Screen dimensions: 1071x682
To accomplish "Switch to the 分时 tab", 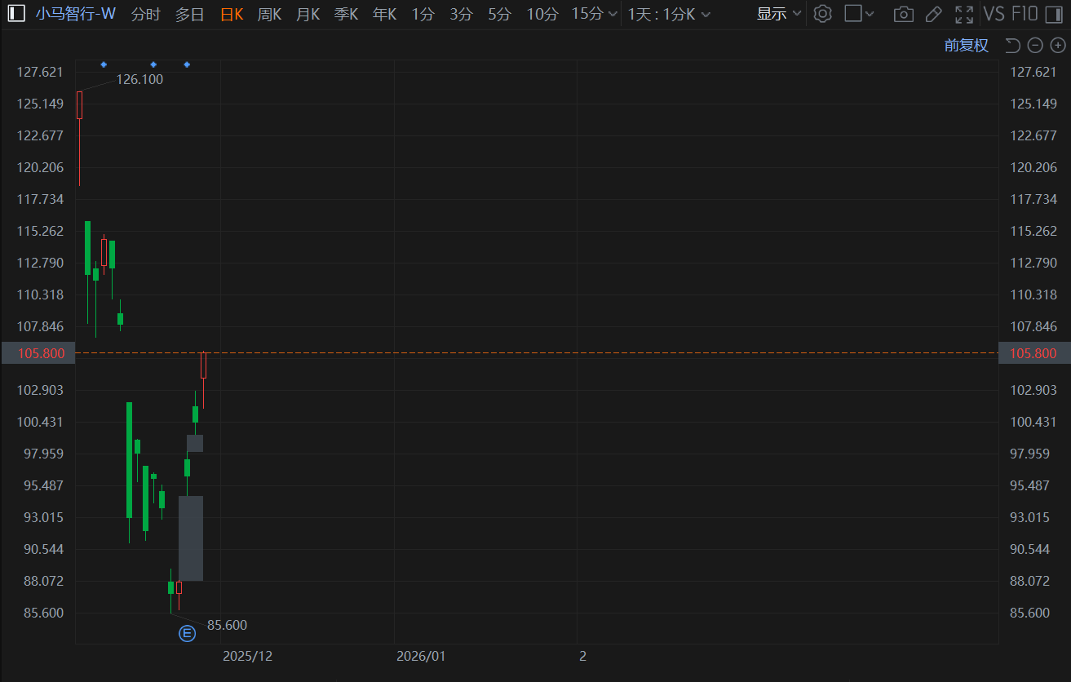I will [146, 14].
